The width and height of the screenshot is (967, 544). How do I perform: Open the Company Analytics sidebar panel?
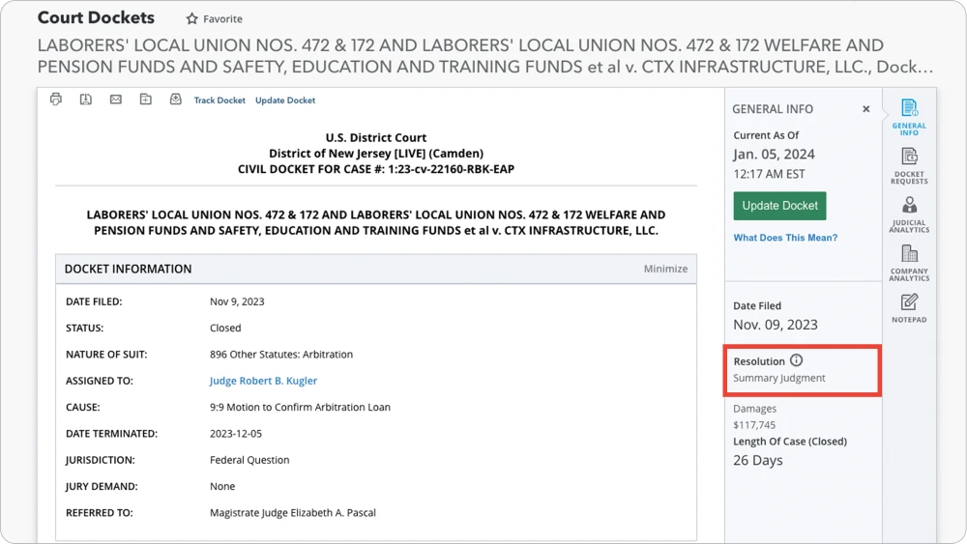tap(909, 262)
